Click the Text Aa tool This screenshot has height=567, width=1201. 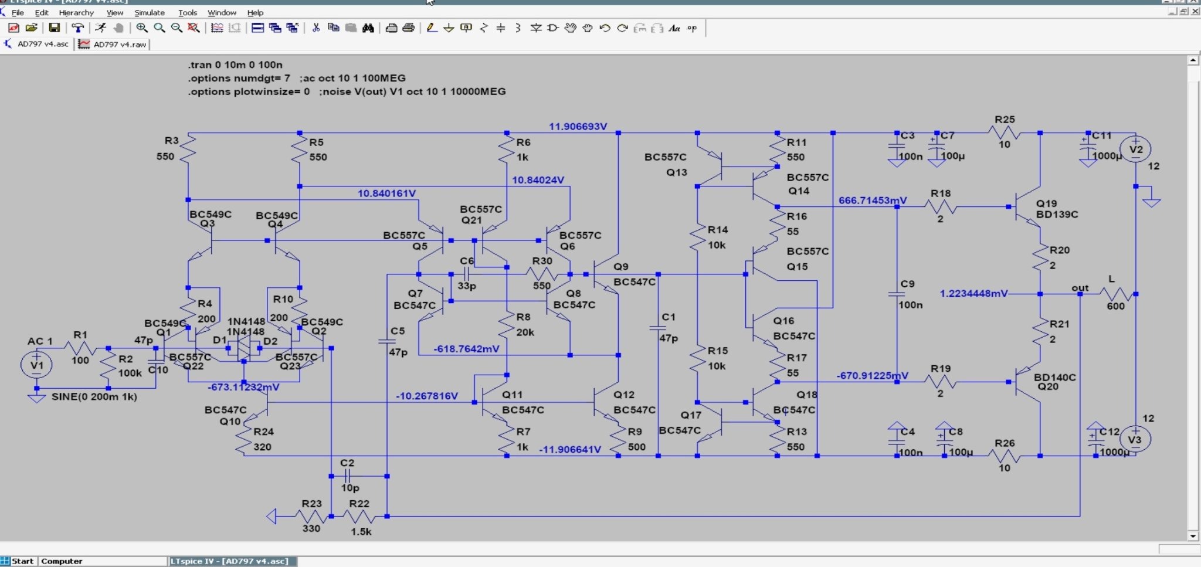(674, 28)
